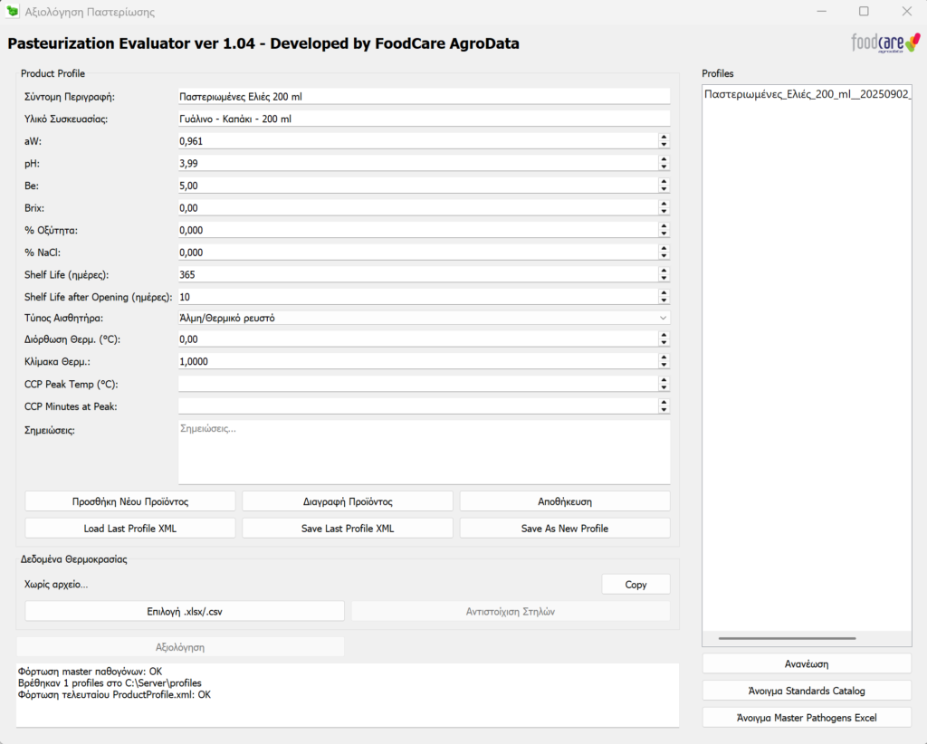Click the 'Φόρτωση master παθογόνων: OK' log line
Image resolution: width=927 pixels, height=744 pixels.
click(90, 672)
